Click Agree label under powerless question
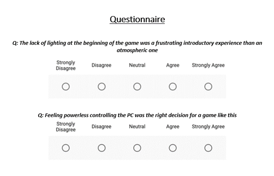The width and height of the screenshot is (274, 176). point(173,127)
